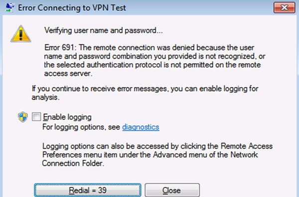
Task: Click the 'If you continue to receive' sentence
Action: 145,89
